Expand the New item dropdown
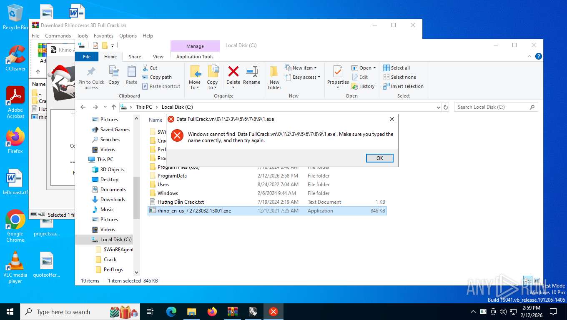The height and width of the screenshot is (320, 567). pyautogui.click(x=301, y=68)
